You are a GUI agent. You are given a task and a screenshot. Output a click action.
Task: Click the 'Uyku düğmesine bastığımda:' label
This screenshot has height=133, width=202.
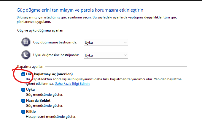[56, 55]
